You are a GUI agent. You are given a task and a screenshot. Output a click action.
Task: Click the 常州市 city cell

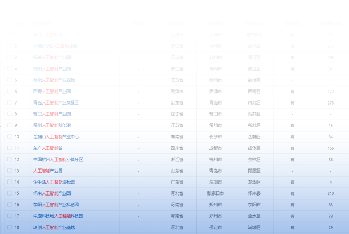click(x=216, y=125)
